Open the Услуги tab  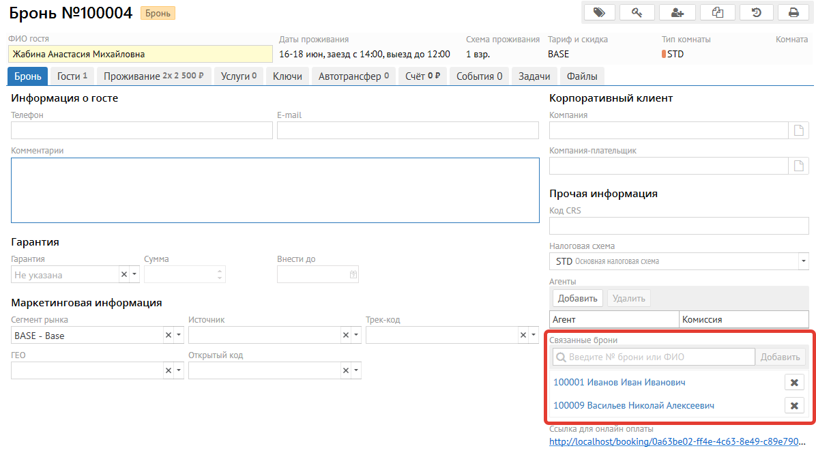pos(239,76)
